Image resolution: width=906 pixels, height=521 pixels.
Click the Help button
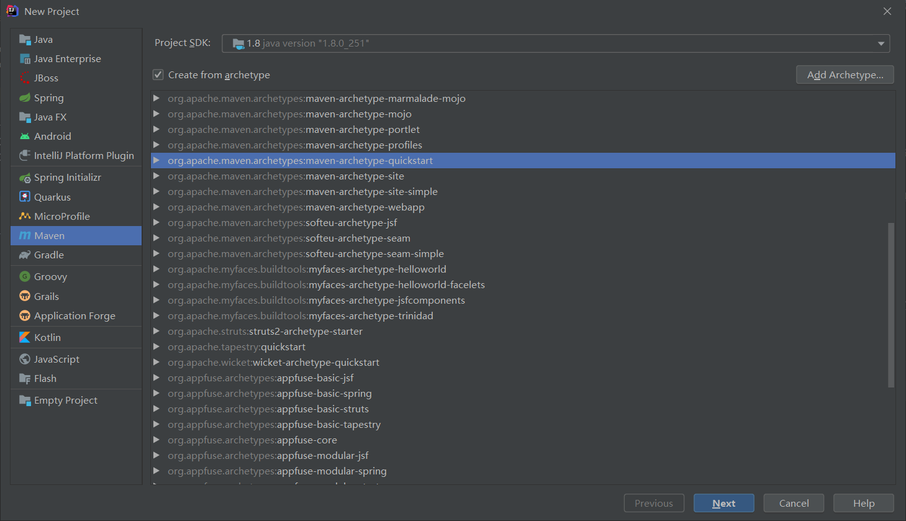coord(864,503)
